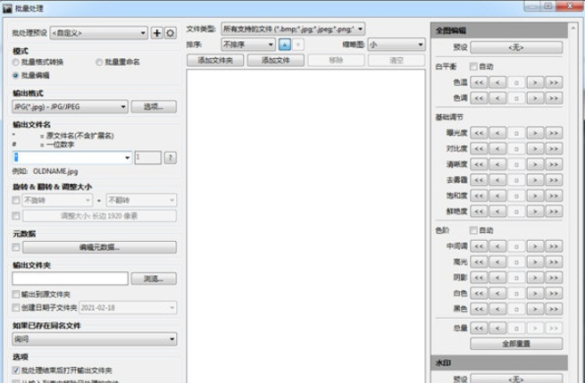Screen dimensions: 585x383
Task: Click the question mark help button
Action: click(x=170, y=158)
